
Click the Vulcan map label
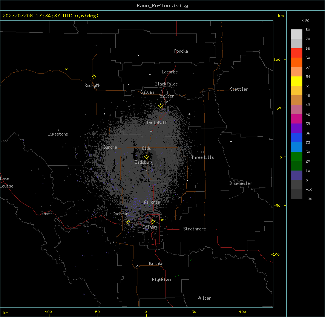[205, 298]
